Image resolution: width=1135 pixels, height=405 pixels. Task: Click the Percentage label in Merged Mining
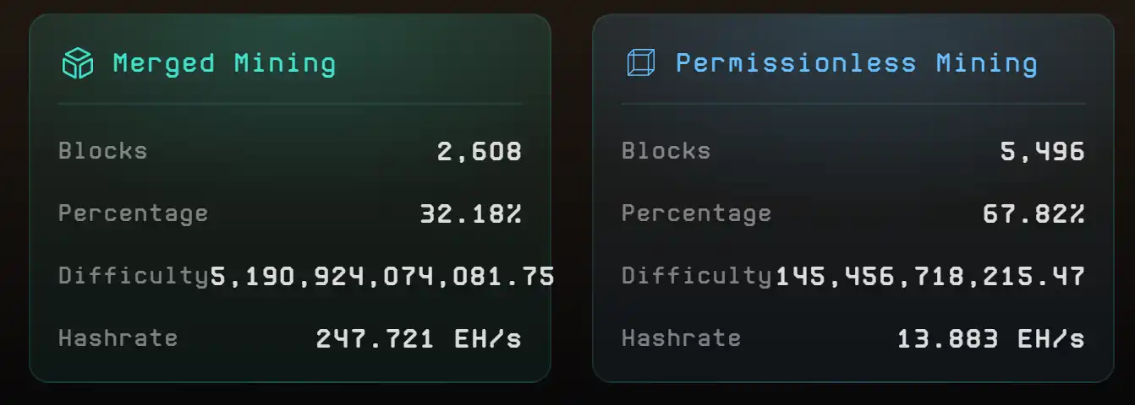133,213
